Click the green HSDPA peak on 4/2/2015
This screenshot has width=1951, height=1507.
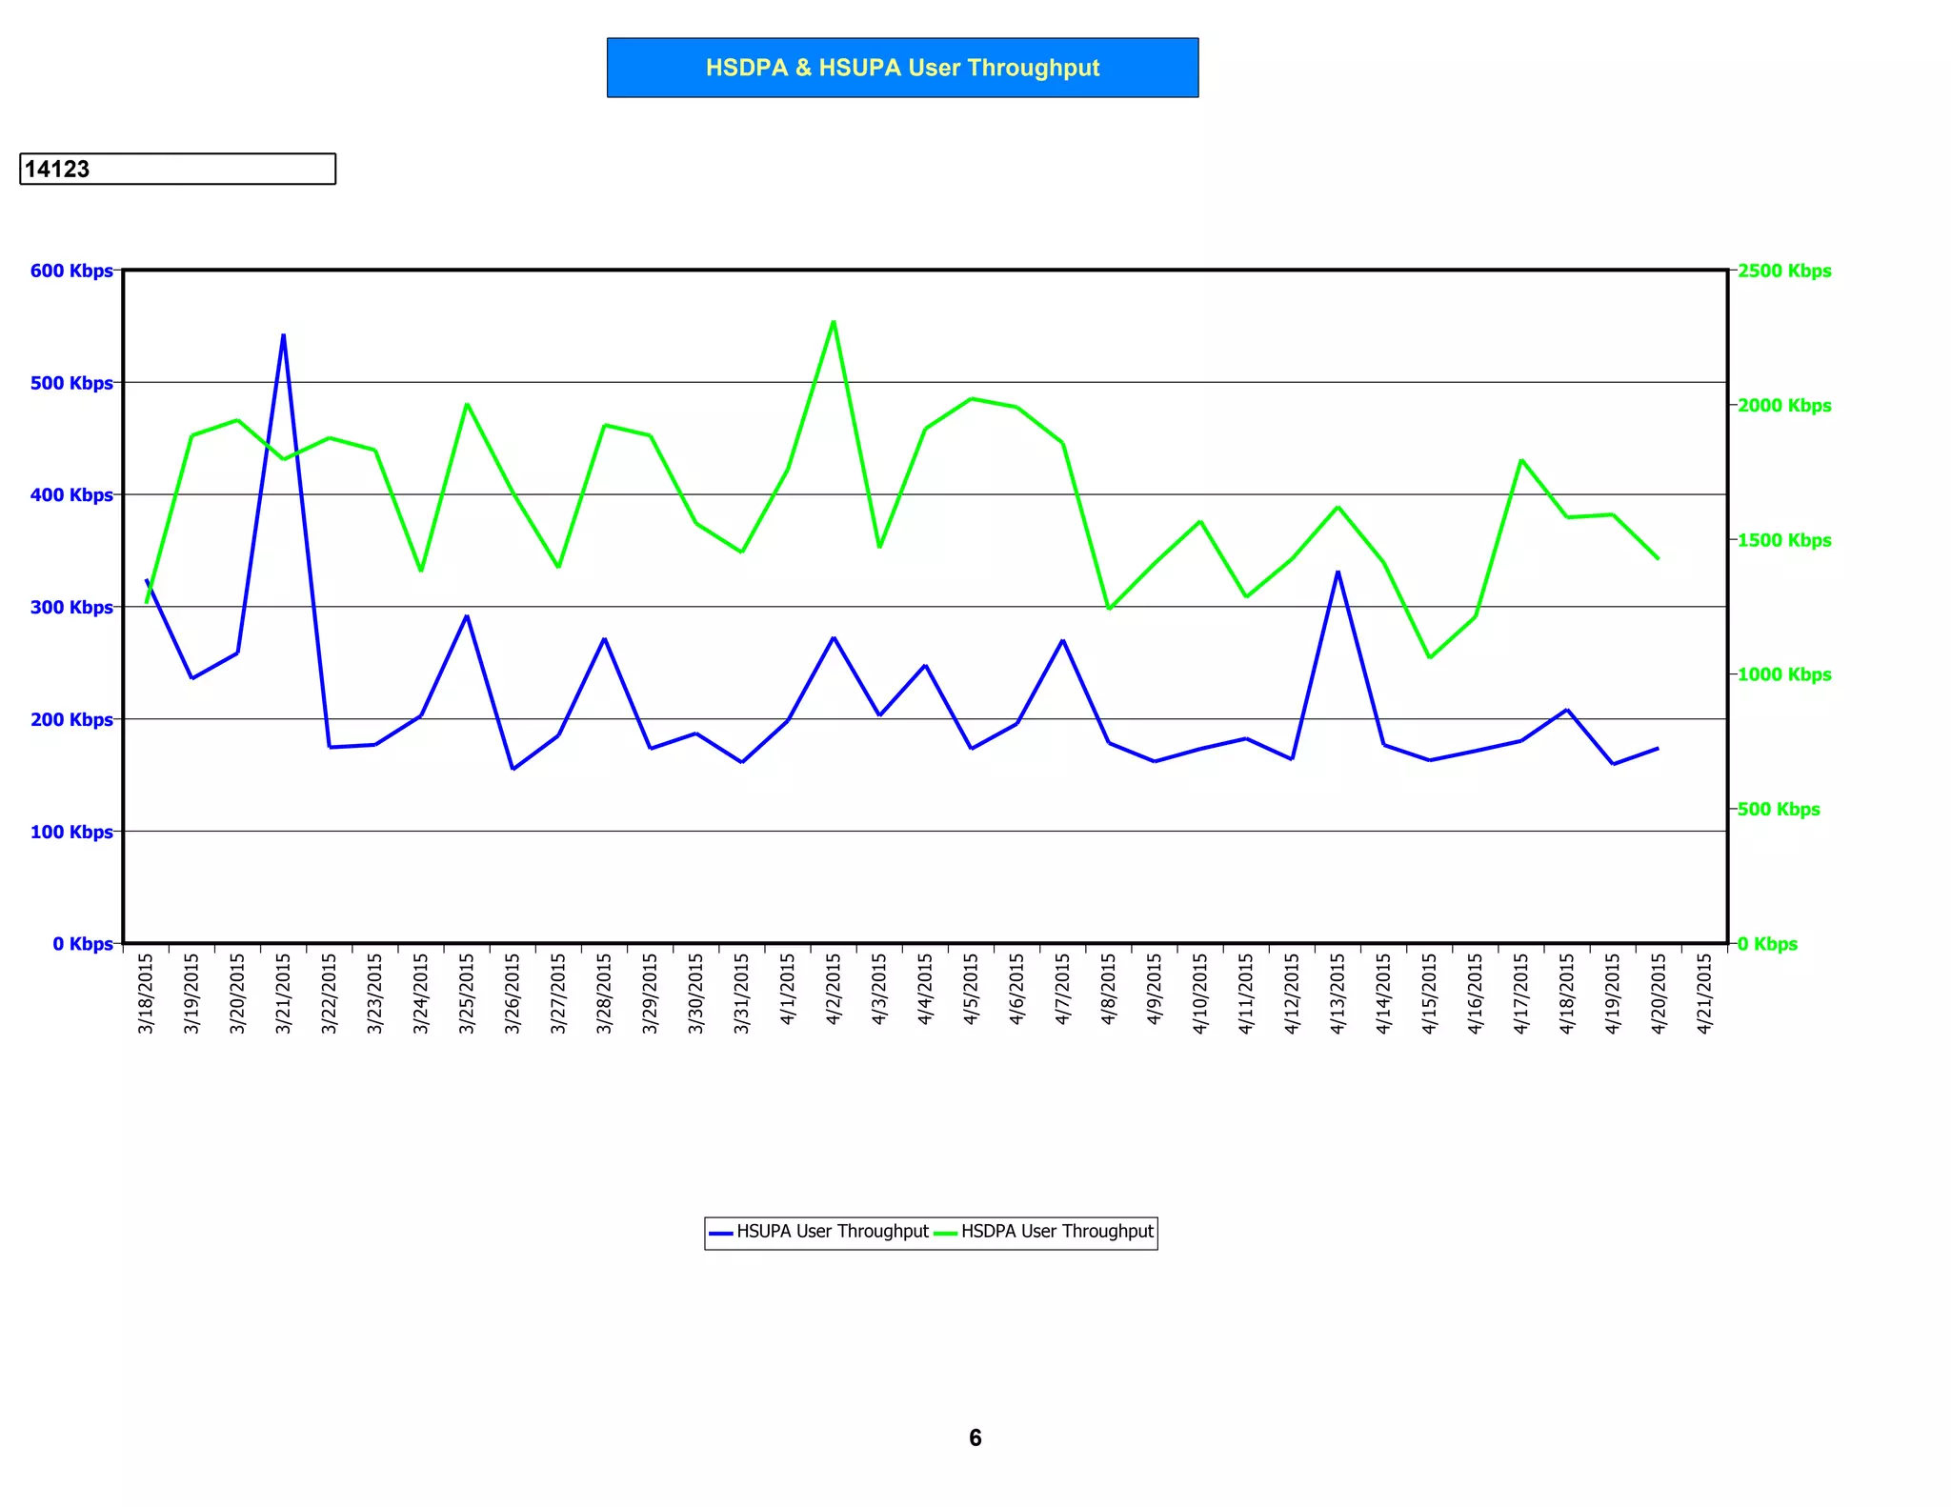tap(834, 322)
